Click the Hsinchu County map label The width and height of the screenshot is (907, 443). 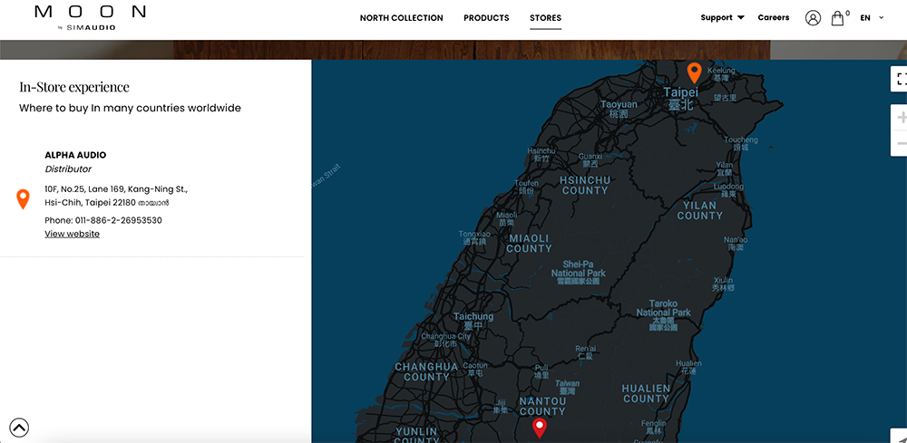(585, 186)
